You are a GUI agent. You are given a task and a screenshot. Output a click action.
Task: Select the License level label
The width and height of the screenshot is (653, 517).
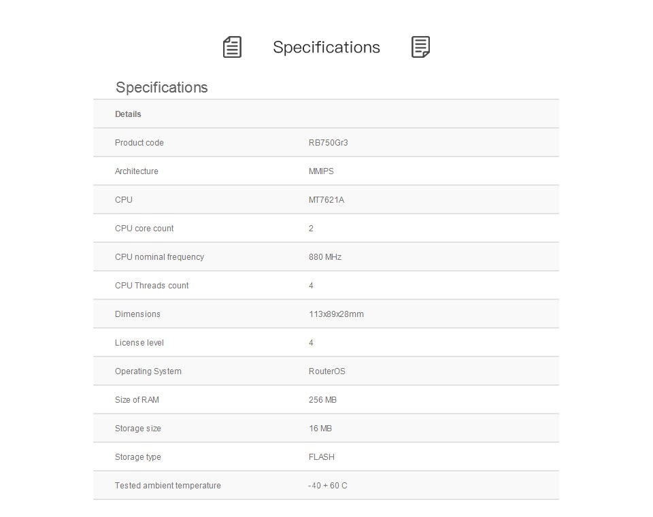pos(139,343)
